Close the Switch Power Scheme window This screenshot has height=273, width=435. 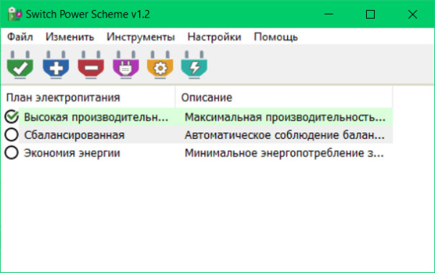tap(413, 14)
